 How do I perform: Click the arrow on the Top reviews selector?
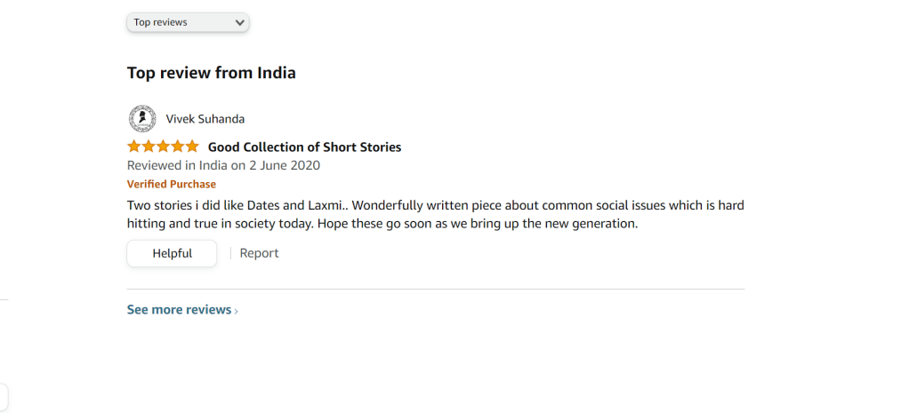(239, 22)
